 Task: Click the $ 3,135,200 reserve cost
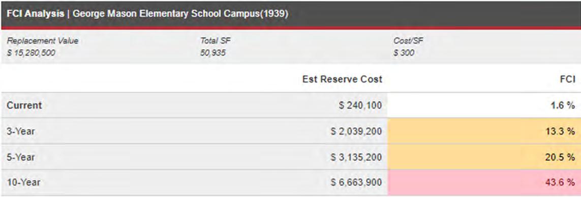click(x=356, y=157)
